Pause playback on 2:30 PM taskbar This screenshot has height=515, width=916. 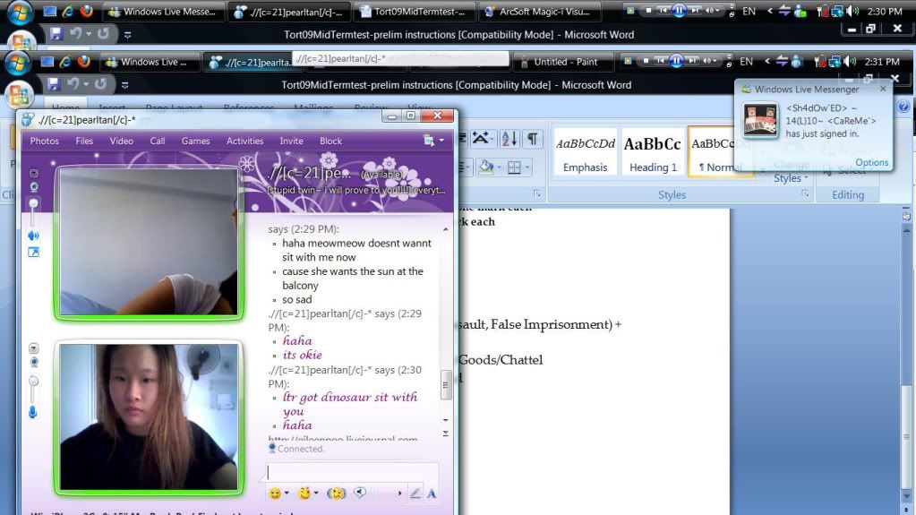pyautogui.click(x=679, y=11)
